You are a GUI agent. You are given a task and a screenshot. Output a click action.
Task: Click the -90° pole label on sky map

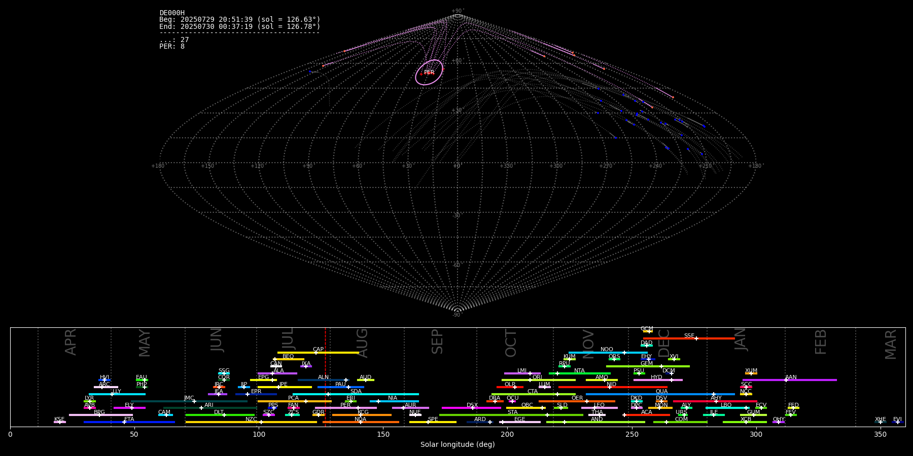(457, 315)
